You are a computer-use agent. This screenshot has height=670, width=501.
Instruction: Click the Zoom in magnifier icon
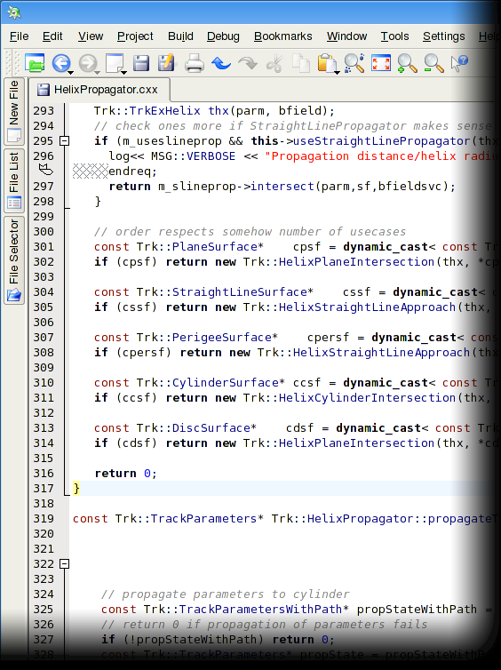point(406,63)
